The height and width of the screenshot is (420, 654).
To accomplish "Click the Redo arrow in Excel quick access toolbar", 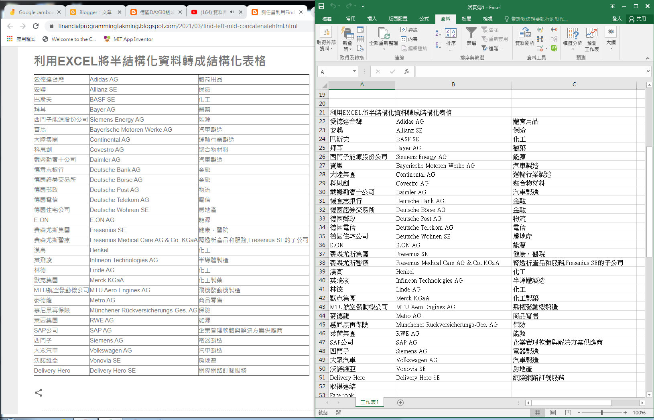I will click(349, 6).
